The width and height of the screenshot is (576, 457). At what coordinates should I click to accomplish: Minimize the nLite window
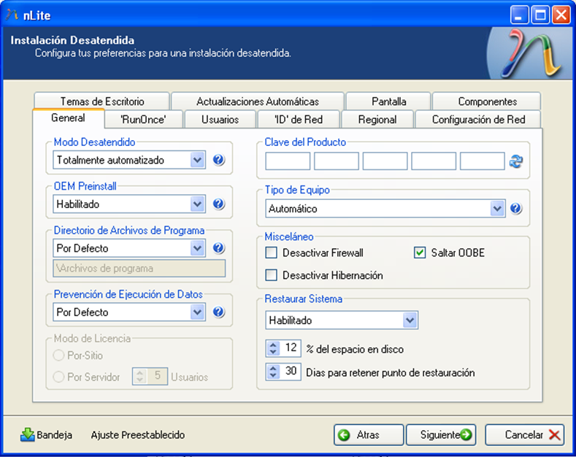519,15
